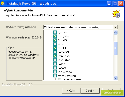Click the component list scrollbar thumb
Screen dimensions: 125x97
point(115,48)
